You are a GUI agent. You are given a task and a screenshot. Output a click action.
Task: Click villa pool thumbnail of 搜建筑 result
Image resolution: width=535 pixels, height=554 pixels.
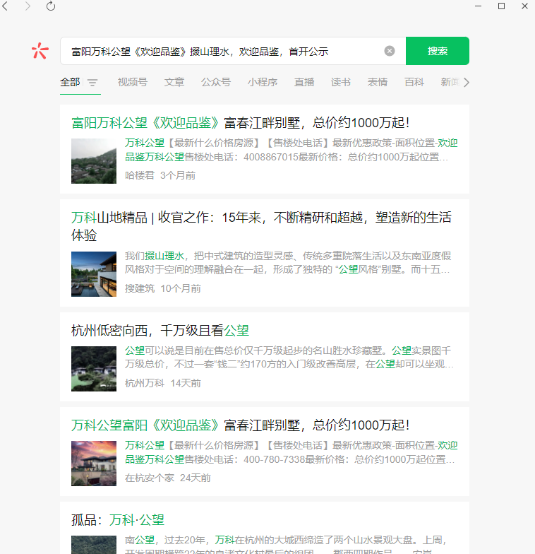tap(94, 274)
